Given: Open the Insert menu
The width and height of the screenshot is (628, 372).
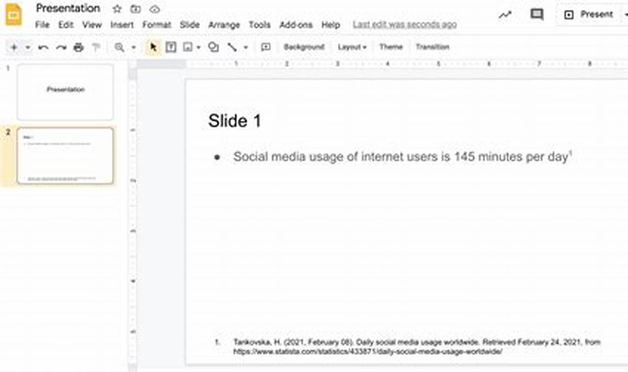Looking at the screenshot, I should [122, 25].
